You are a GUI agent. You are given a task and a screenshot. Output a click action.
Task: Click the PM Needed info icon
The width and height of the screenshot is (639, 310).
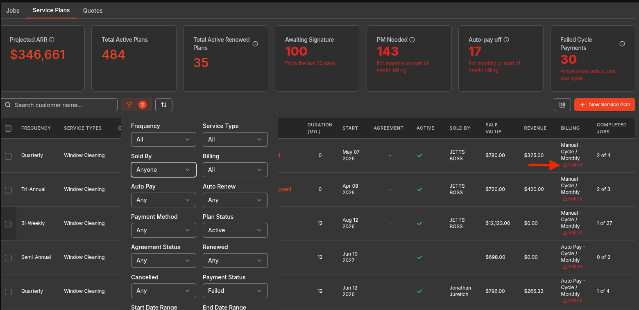[412, 40]
